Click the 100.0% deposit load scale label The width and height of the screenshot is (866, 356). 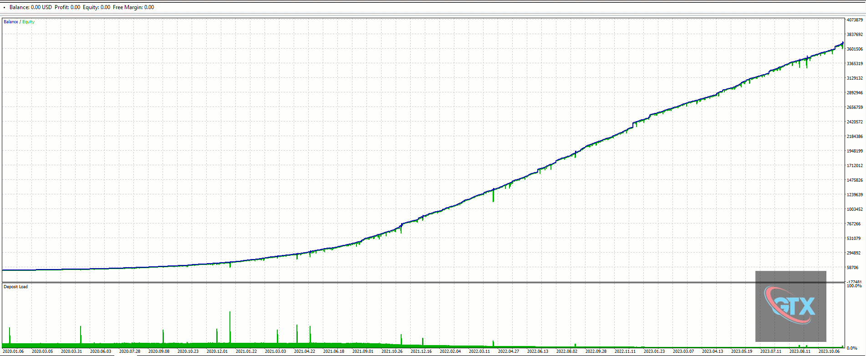point(854,286)
